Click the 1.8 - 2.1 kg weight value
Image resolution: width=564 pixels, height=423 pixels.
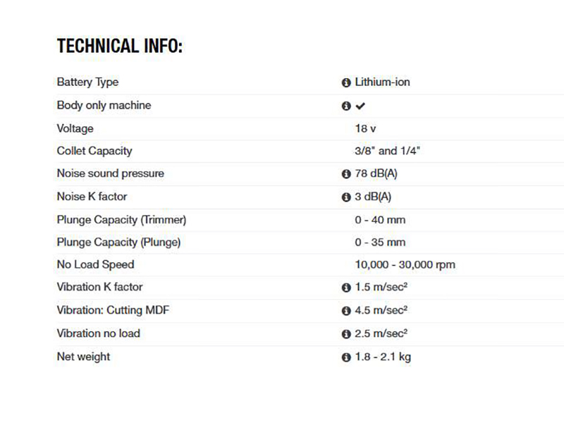click(x=383, y=357)
